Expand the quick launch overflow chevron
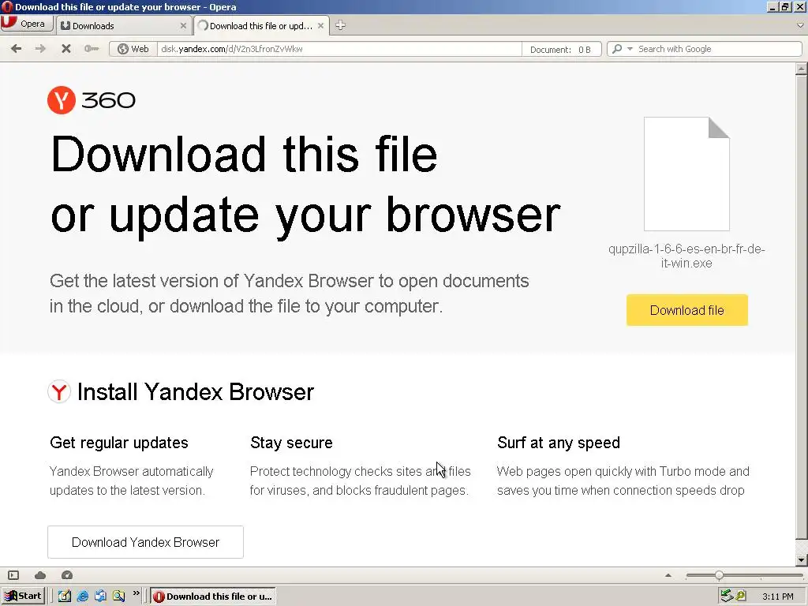808x606 pixels. (x=136, y=593)
